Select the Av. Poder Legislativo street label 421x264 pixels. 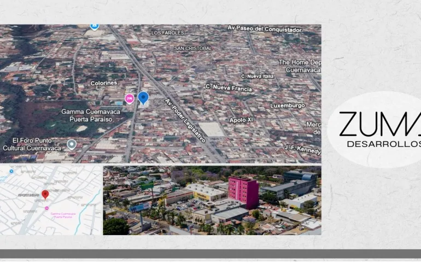click(x=185, y=120)
